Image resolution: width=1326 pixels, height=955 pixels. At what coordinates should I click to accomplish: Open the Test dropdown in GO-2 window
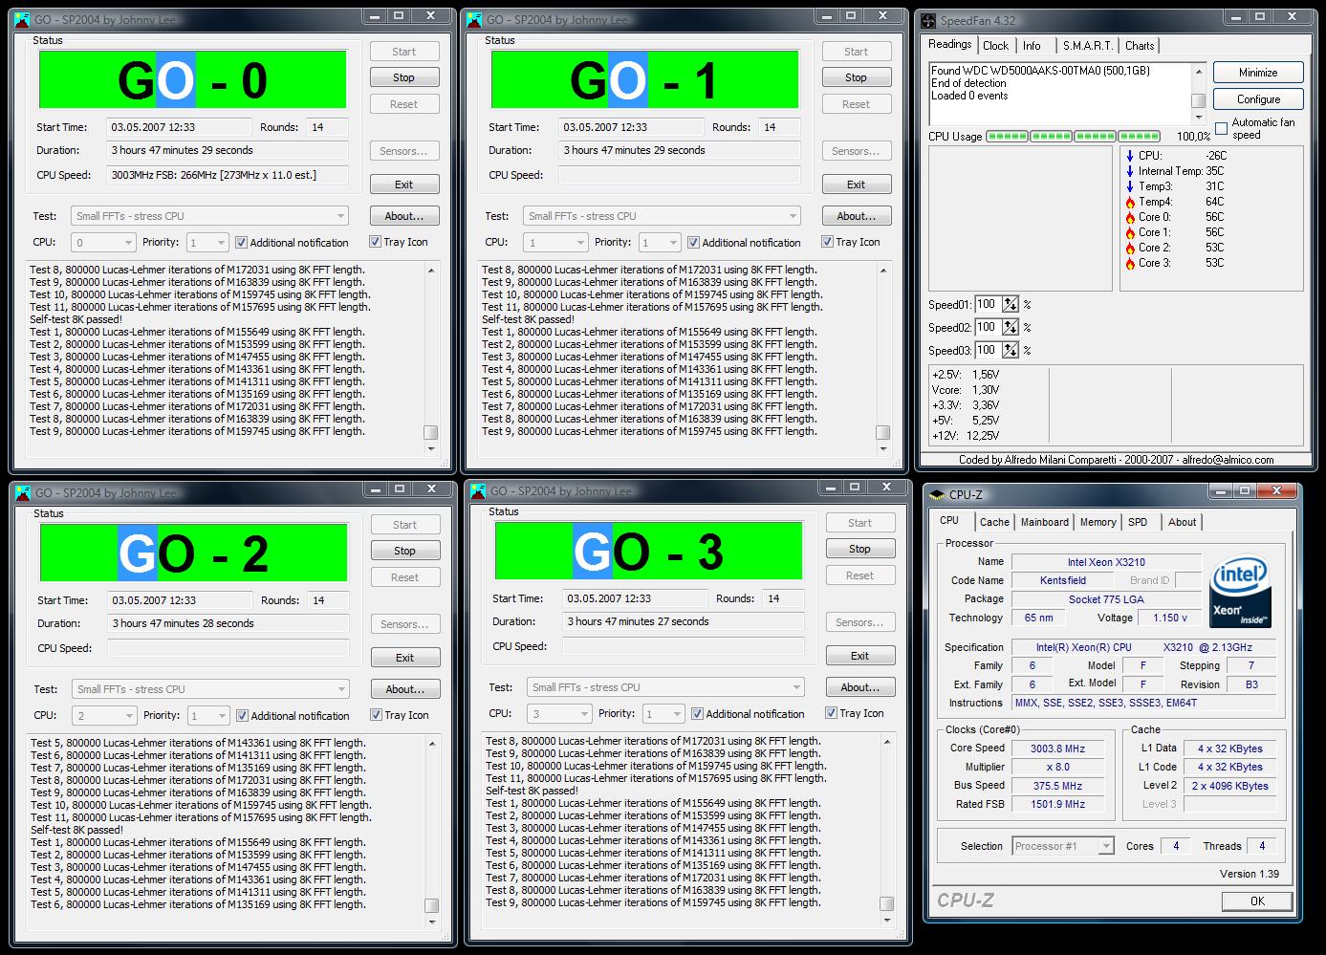click(210, 689)
